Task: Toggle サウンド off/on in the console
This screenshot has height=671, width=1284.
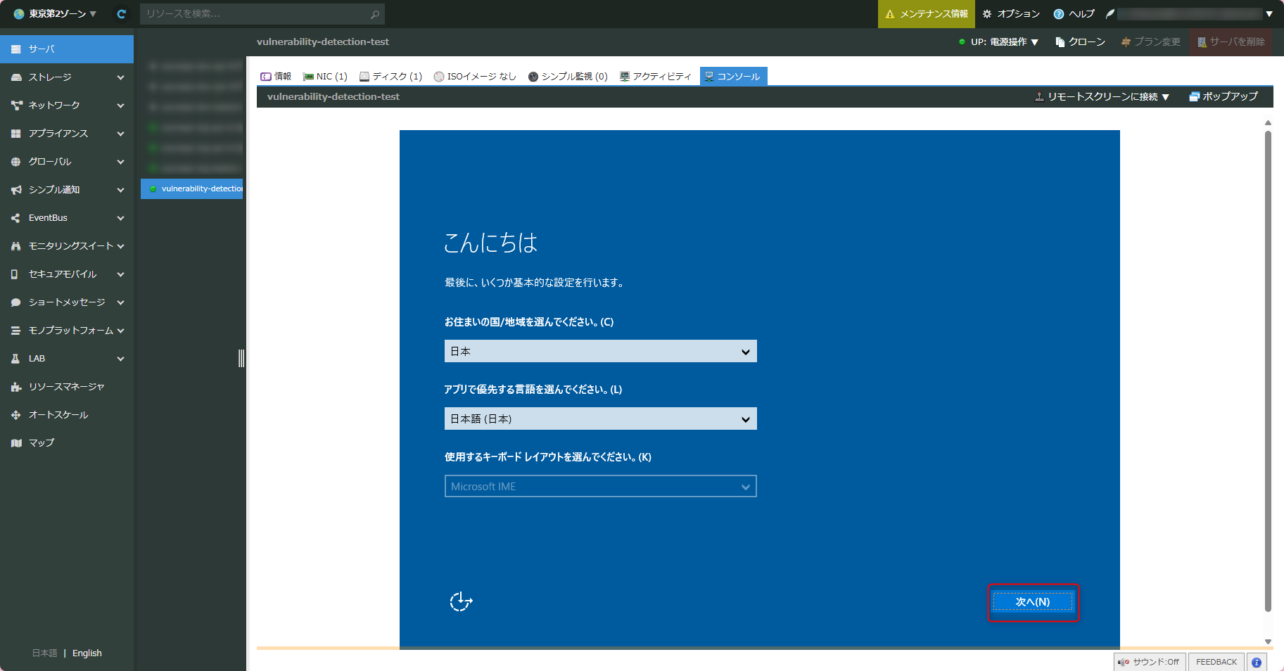Action: coord(1150,662)
